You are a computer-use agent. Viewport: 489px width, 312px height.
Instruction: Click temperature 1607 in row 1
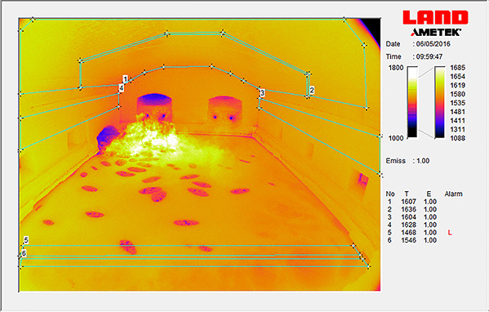click(408, 202)
